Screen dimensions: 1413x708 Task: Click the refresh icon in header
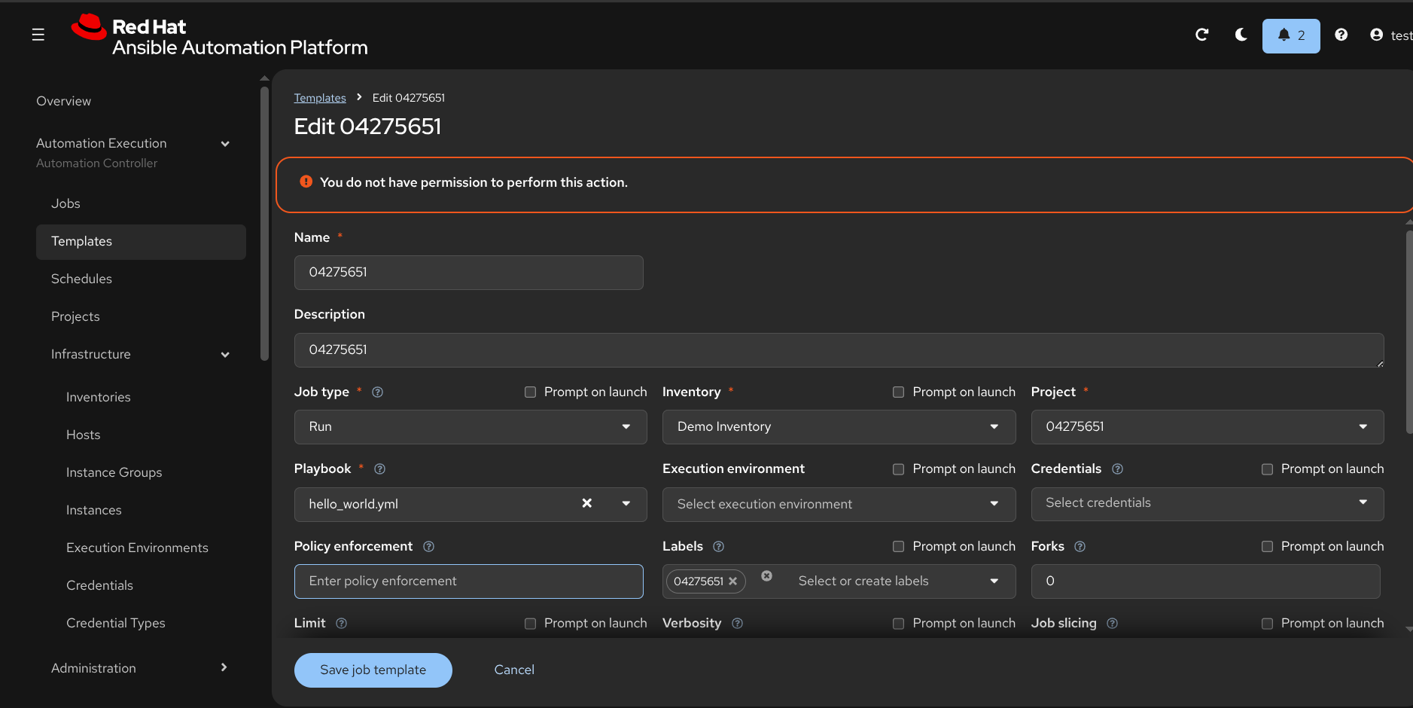pos(1202,35)
